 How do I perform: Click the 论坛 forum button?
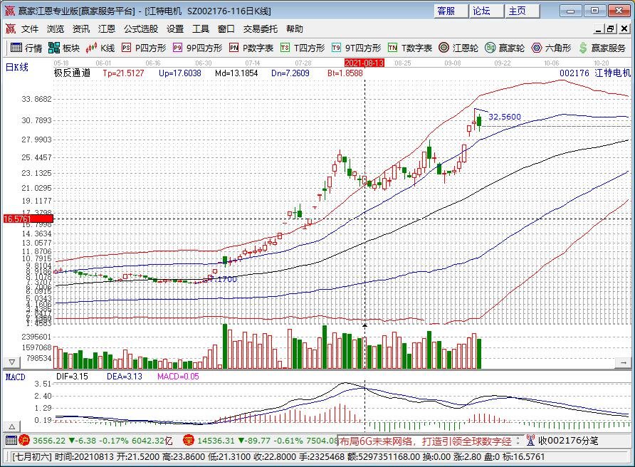(486, 11)
